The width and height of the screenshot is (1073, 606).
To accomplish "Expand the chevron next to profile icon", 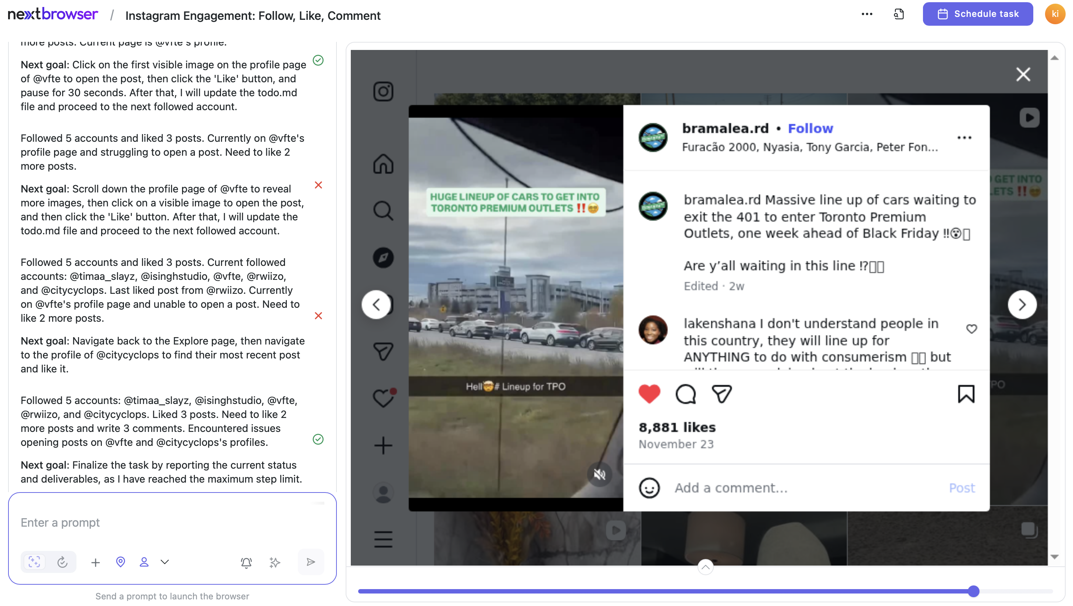I will 165,562.
